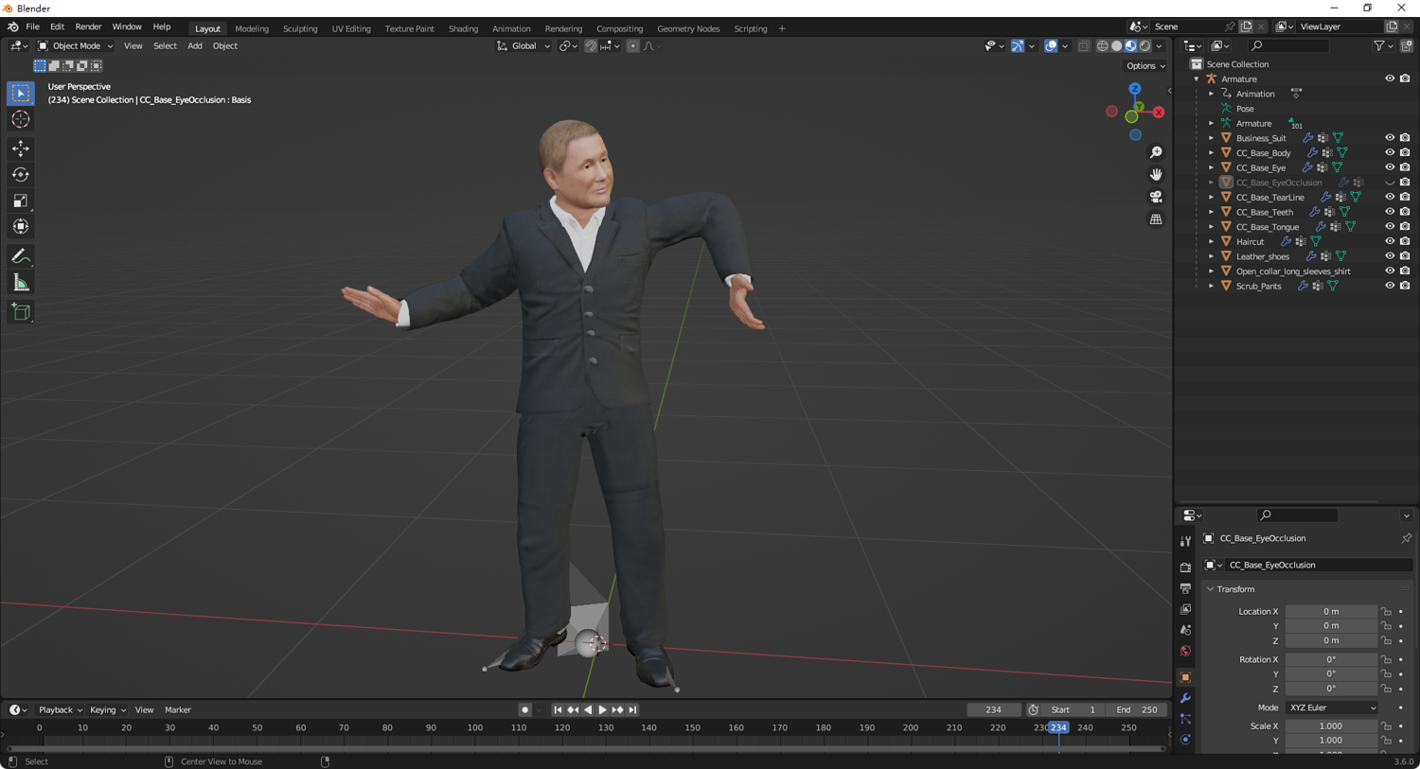
Task: Hide Leather_shoes in viewport
Action: click(1390, 256)
